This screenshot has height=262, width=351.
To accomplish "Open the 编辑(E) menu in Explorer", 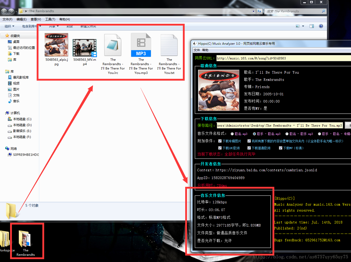I will [x=21, y=19].
